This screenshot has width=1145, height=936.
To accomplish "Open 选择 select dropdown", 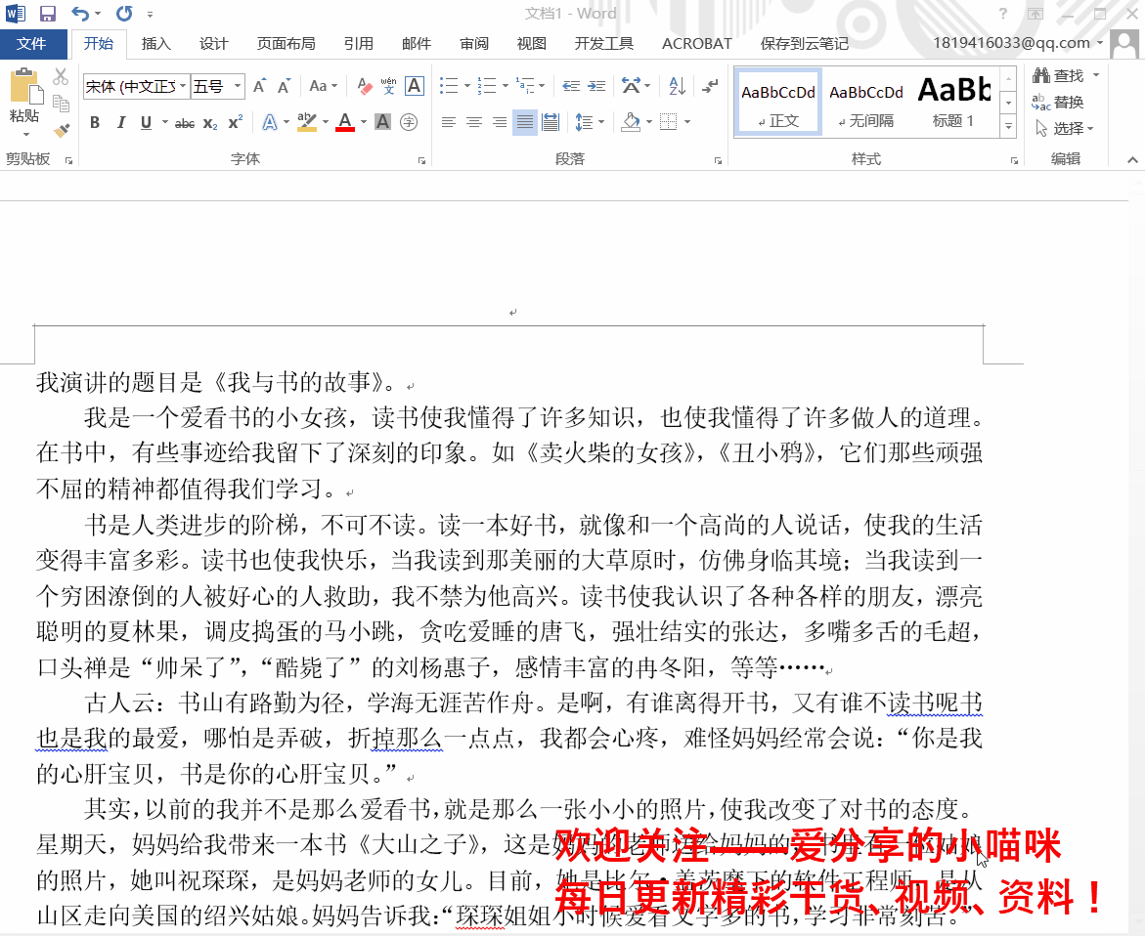I will tap(1066, 128).
